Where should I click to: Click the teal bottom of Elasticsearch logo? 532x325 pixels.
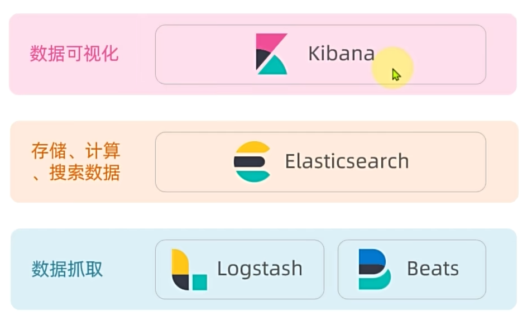[253, 175]
